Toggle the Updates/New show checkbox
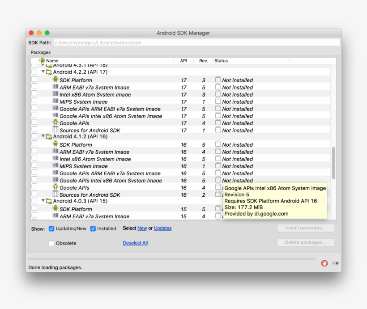The image size is (367, 309). click(51, 229)
